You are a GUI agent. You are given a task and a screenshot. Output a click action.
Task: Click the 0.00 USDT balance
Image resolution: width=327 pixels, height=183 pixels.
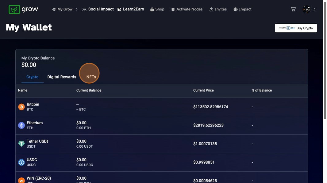pos(84,146)
